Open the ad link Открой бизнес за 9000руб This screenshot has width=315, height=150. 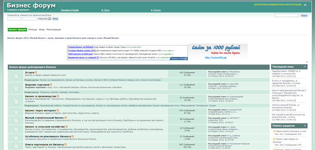(81, 47)
